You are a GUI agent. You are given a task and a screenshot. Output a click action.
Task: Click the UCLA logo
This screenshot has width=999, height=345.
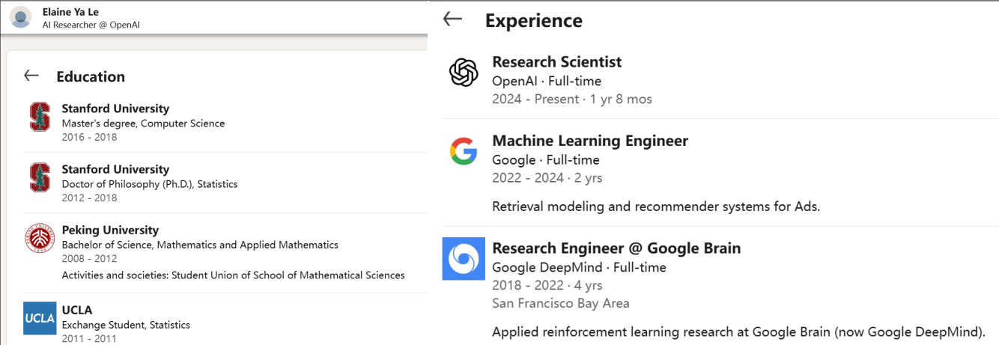40,317
